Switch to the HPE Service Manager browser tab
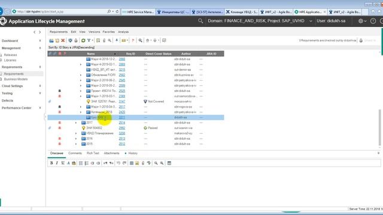 pyautogui.click(x=138, y=12)
